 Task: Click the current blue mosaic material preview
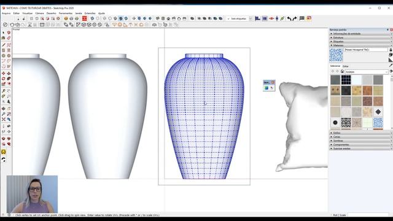(x=336, y=55)
